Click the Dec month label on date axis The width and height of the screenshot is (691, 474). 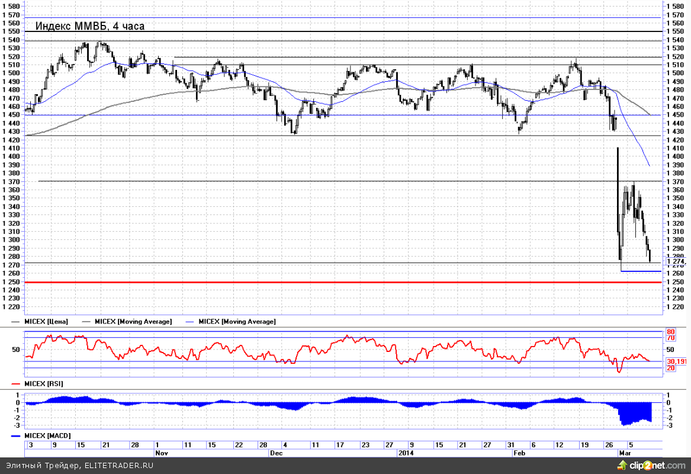(275, 452)
